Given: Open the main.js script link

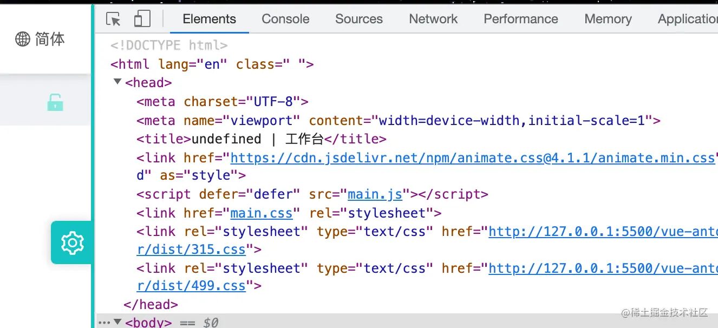Looking at the screenshot, I should pos(375,194).
